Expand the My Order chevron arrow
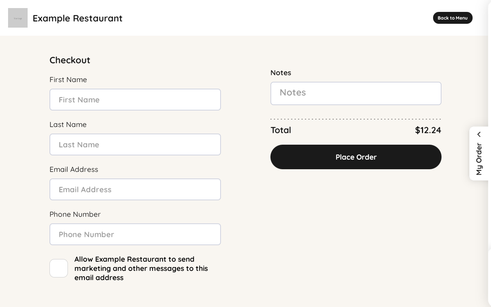This screenshot has width=491, height=307. [x=479, y=134]
